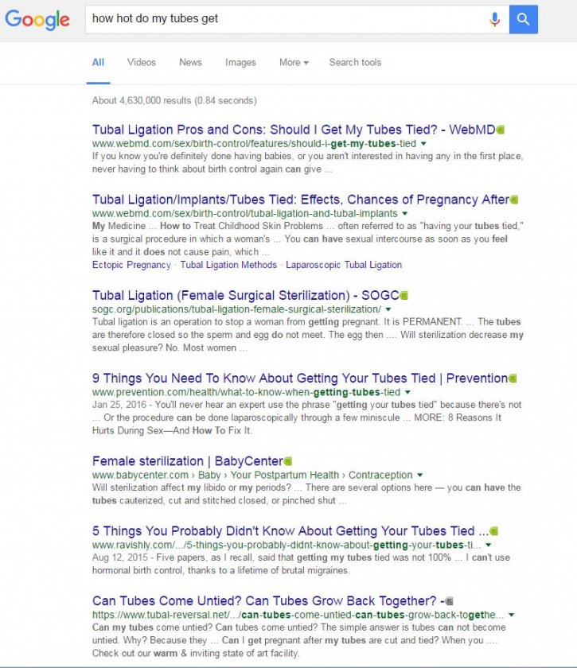Expand arrow next to should-i-get-my-tubes-tied URL
Image resolution: width=577 pixels, height=668 pixels.
point(423,144)
